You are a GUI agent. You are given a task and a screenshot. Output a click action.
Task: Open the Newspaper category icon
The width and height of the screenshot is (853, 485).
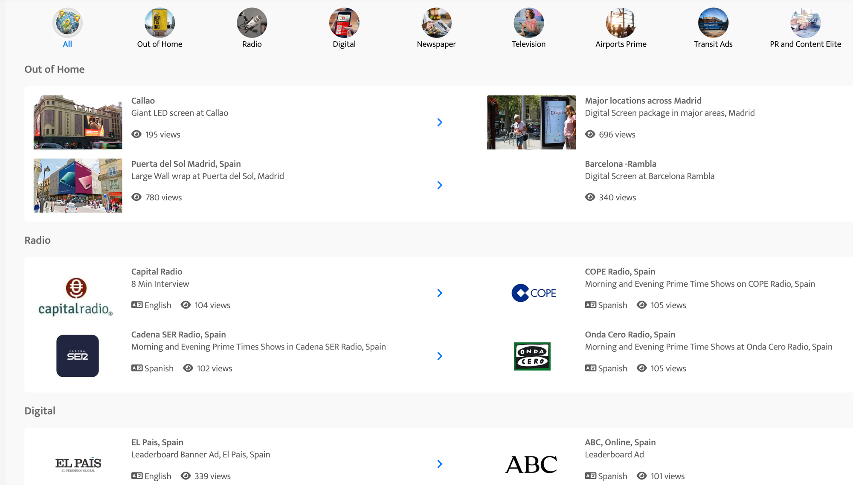pyautogui.click(x=436, y=23)
